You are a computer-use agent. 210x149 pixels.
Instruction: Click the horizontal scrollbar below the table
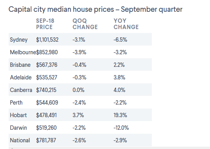(109, 148)
